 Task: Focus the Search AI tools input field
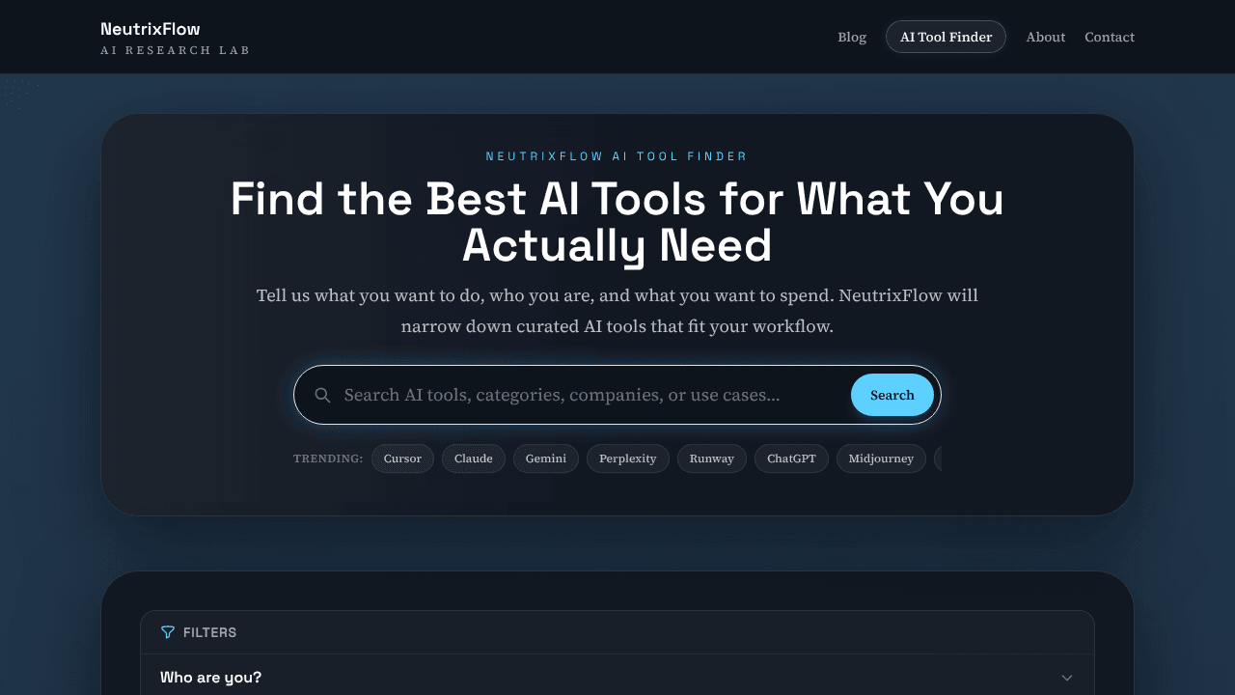click(x=590, y=395)
